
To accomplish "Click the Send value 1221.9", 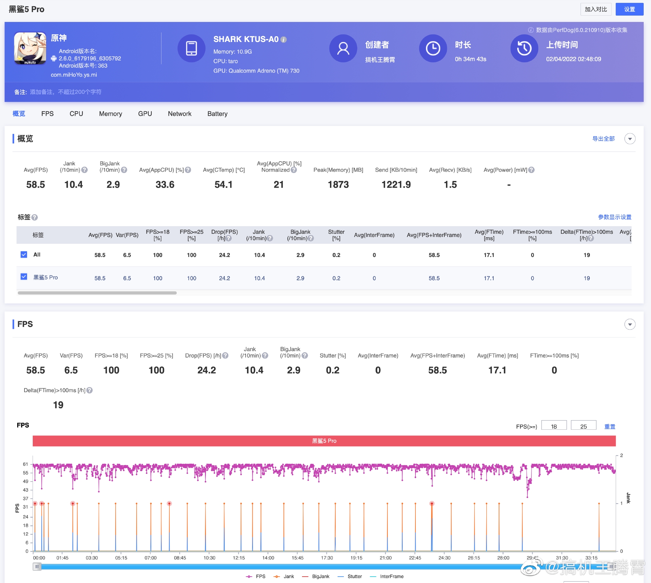I will (x=396, y=184).
